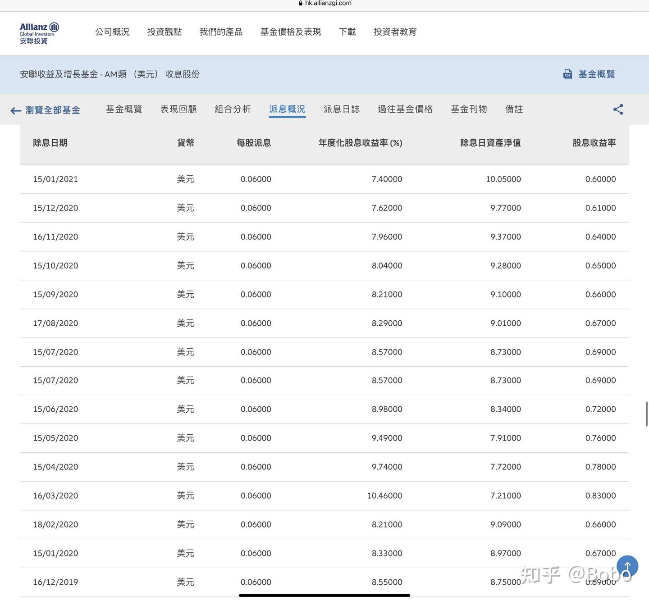Open the 我們的產品 menu
Image resolution: width=649 pixels, height=601 pixels.
coord(221,32)
